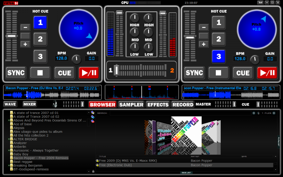Expand the Aurosonic - Always Together folder

pyautogui.click(x=8, y=150)
